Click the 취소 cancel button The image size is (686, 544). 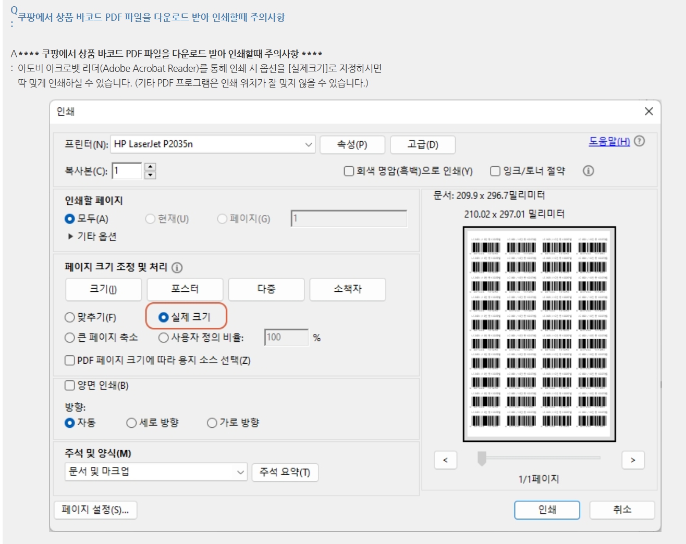[622, 510]
